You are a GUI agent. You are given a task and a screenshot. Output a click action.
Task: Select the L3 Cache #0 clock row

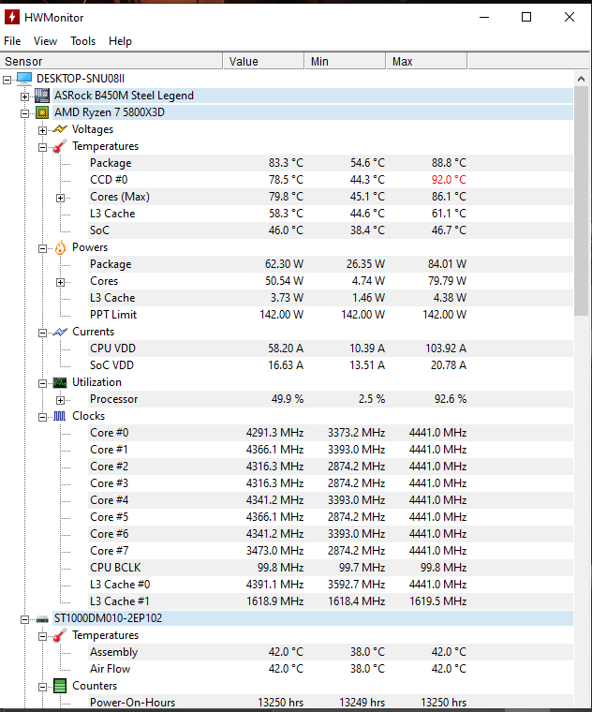pos(331,585)
